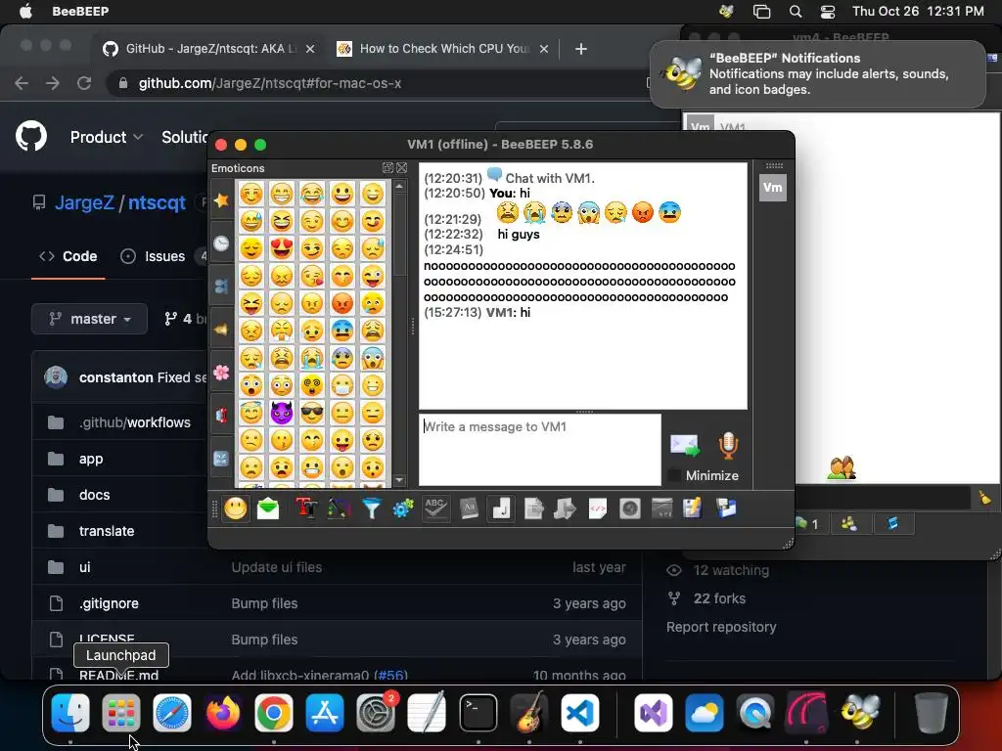Open Firefox from the Dock
This screenshot has height=751, width=1002.
[x=223, y=713]
